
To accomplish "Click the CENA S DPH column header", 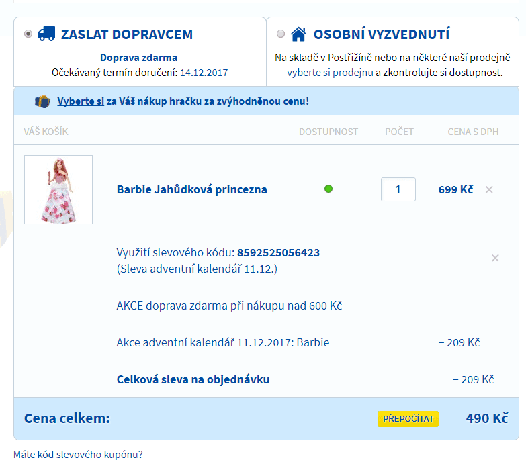I will coord(473,132).
